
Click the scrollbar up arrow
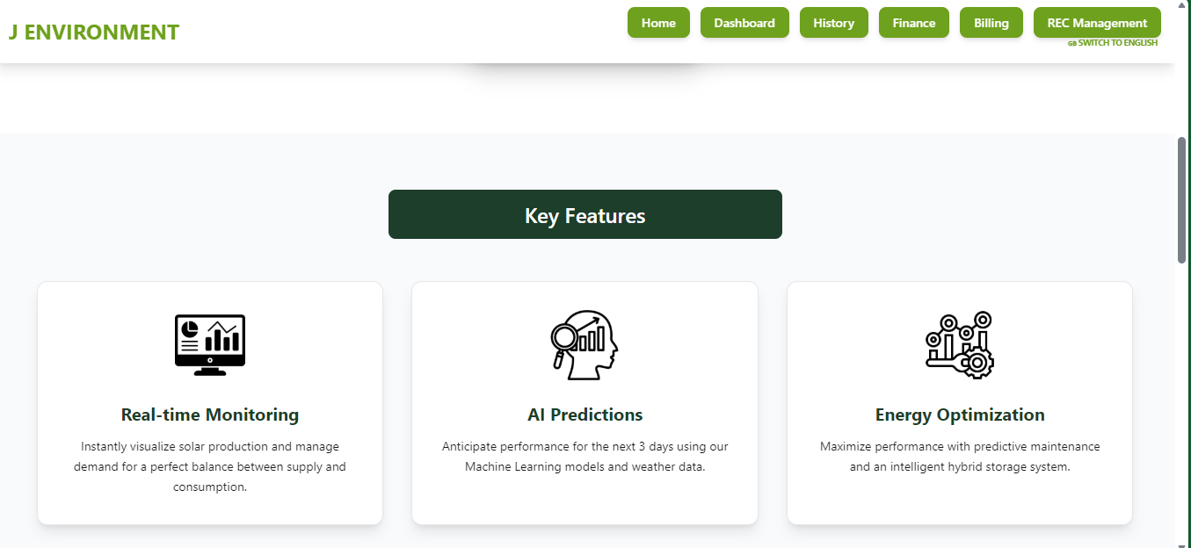(1182, 5)
